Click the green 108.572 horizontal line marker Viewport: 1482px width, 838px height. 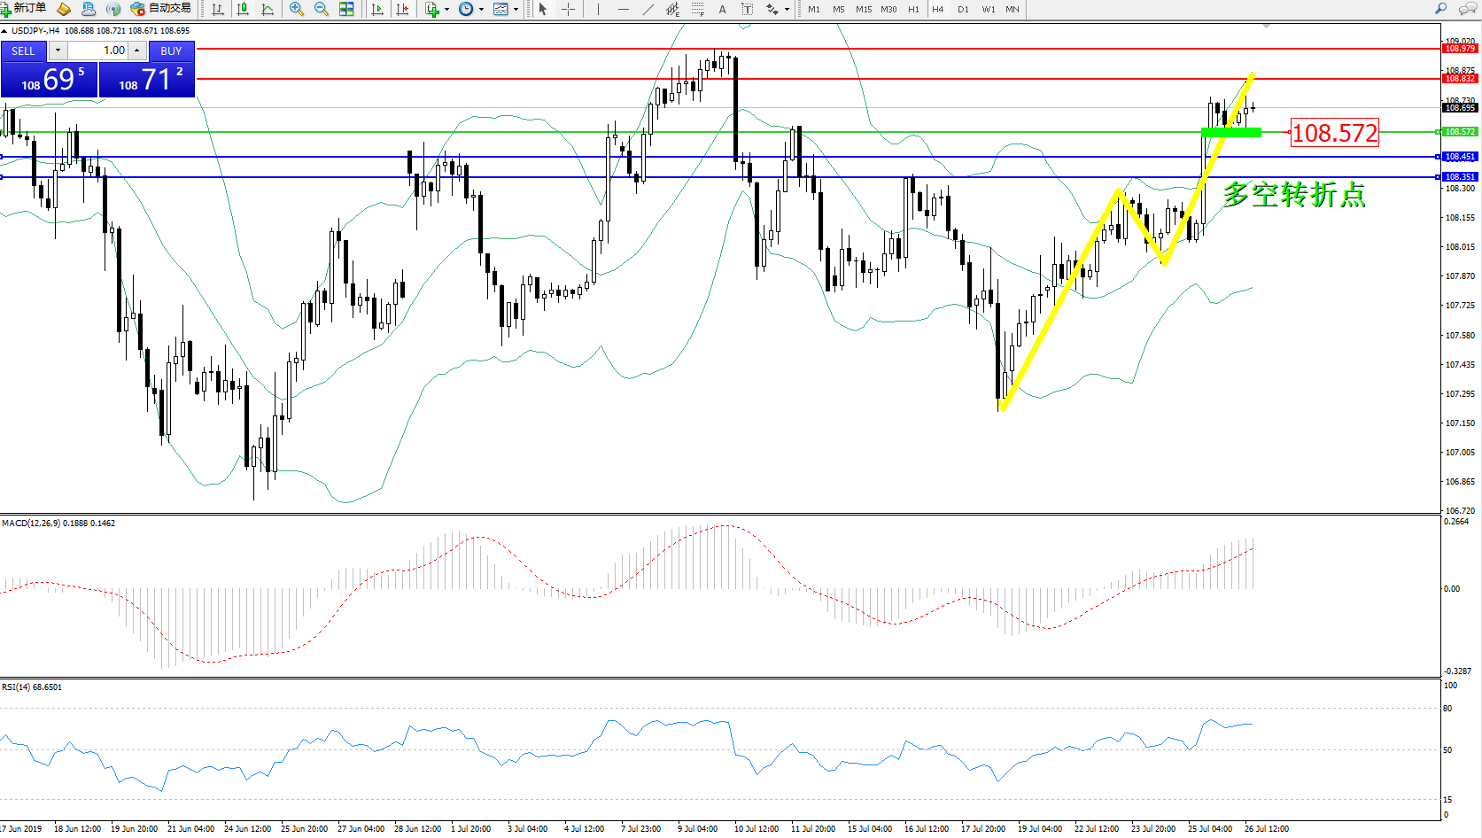click(1230, 132)
